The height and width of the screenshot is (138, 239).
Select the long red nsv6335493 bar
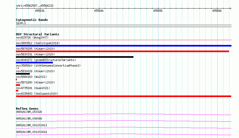point(124,96)
